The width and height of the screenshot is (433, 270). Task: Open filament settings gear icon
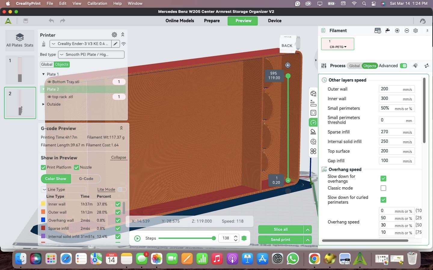click(x=416, y=31)
